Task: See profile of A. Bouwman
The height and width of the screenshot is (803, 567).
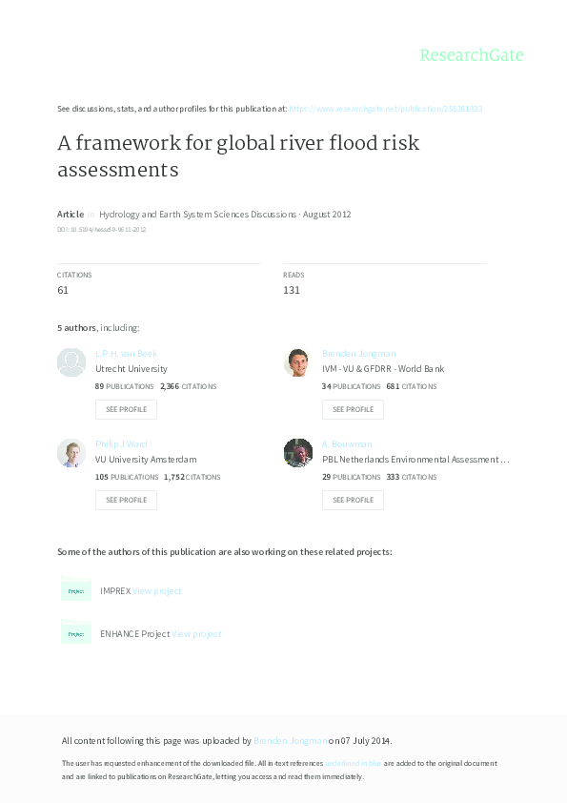Action: click(x=353, y=499)
